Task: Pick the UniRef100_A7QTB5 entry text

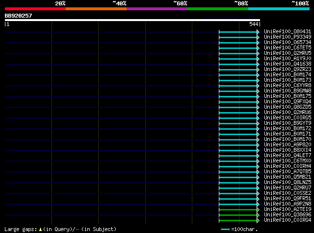Action: (x=288, y=172)
